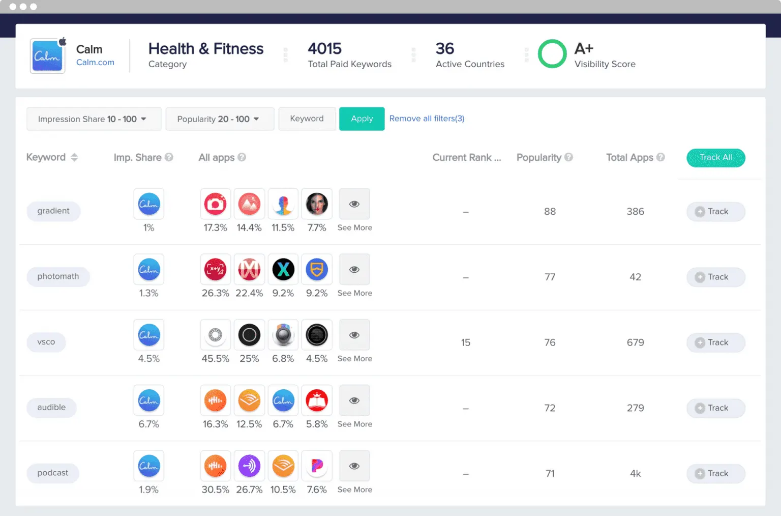Click the Track All button
The width and height of the screenshot is (781, 516).
tap(716, 158)
